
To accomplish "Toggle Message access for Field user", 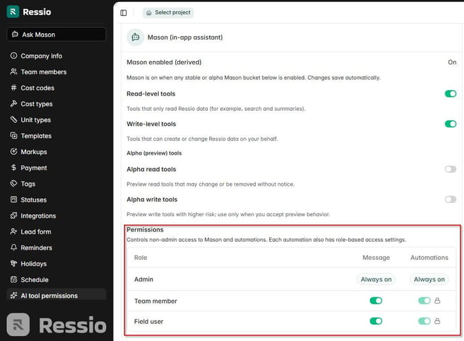I will click(x=376, y=321).
